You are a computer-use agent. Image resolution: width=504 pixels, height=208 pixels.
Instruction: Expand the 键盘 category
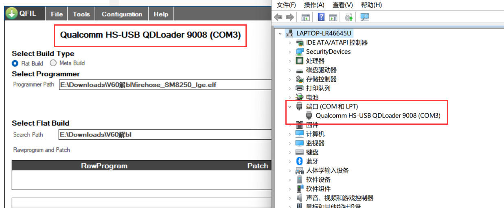click(290, 152)
